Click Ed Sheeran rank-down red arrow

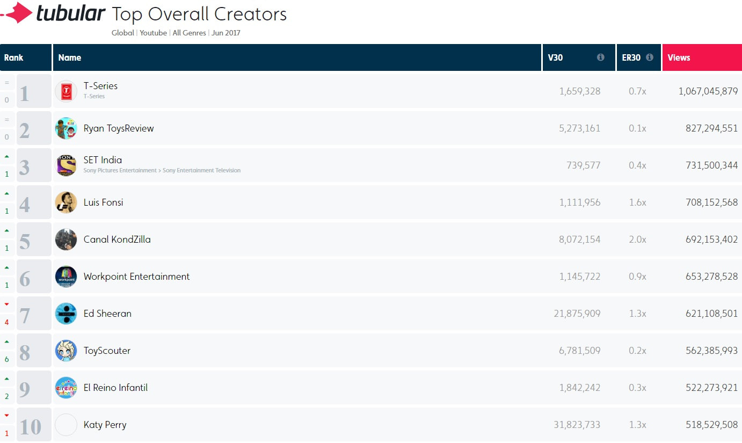7,304
